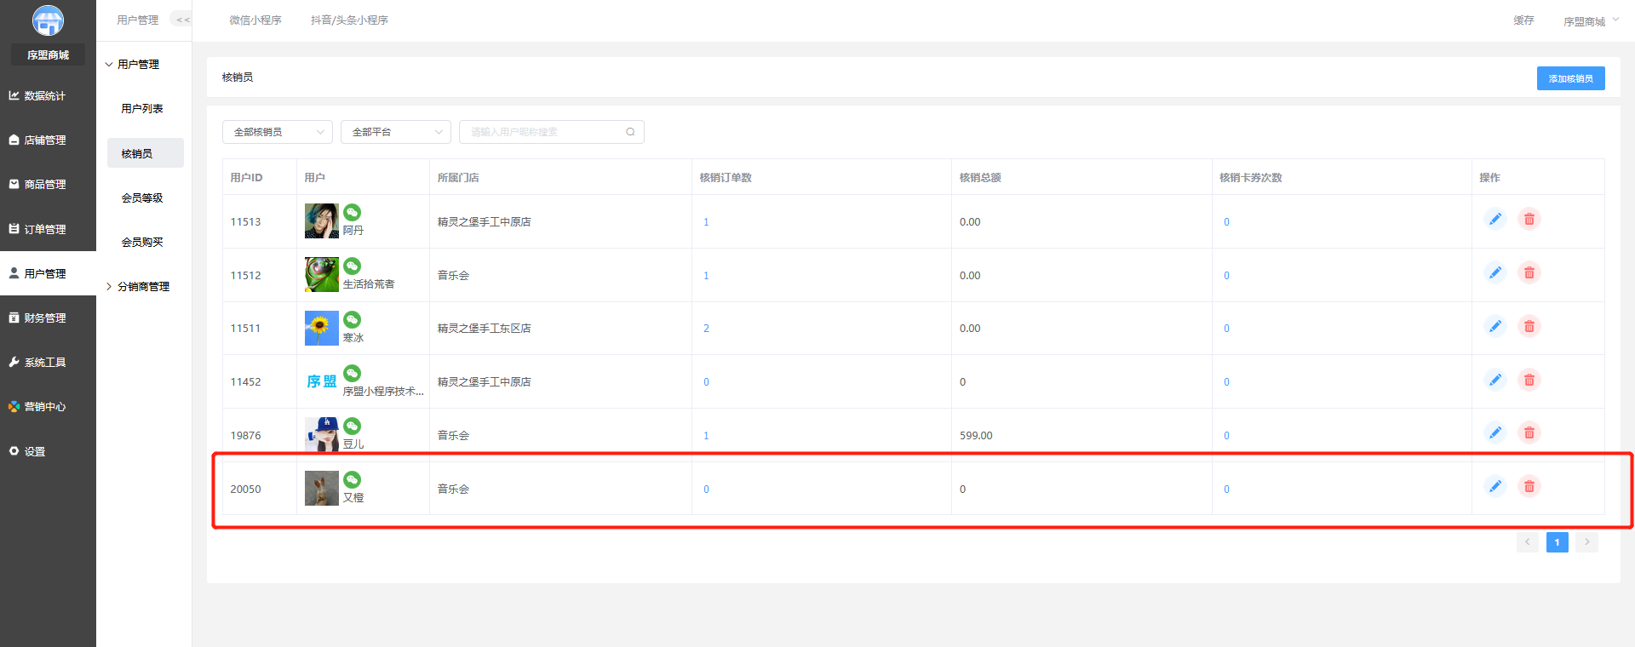
Task: Edit verifier 又橙 with the pencil icon
Action: point(1494,487)
